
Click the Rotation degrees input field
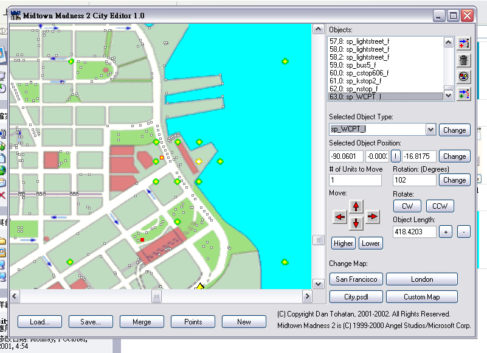pos(414,180)
